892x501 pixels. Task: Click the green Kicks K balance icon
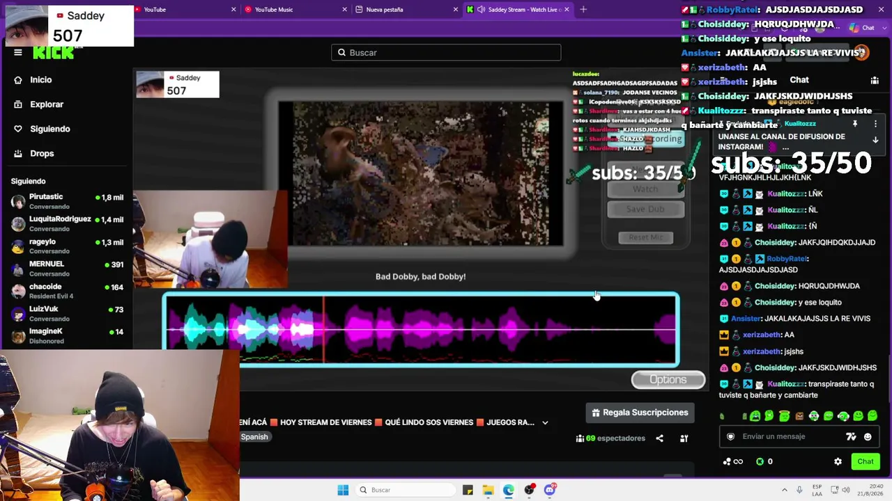point(760,461)
